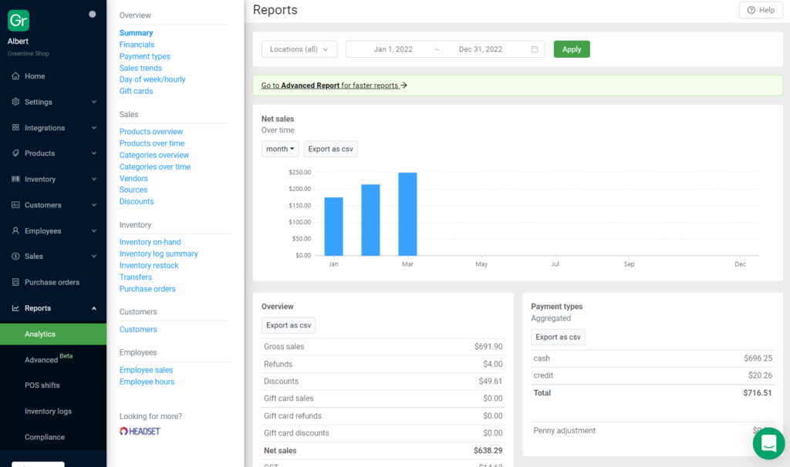Viewport: 790px width, 467px height.
Task: Open the chat support bubble
Action: [769, 443]
